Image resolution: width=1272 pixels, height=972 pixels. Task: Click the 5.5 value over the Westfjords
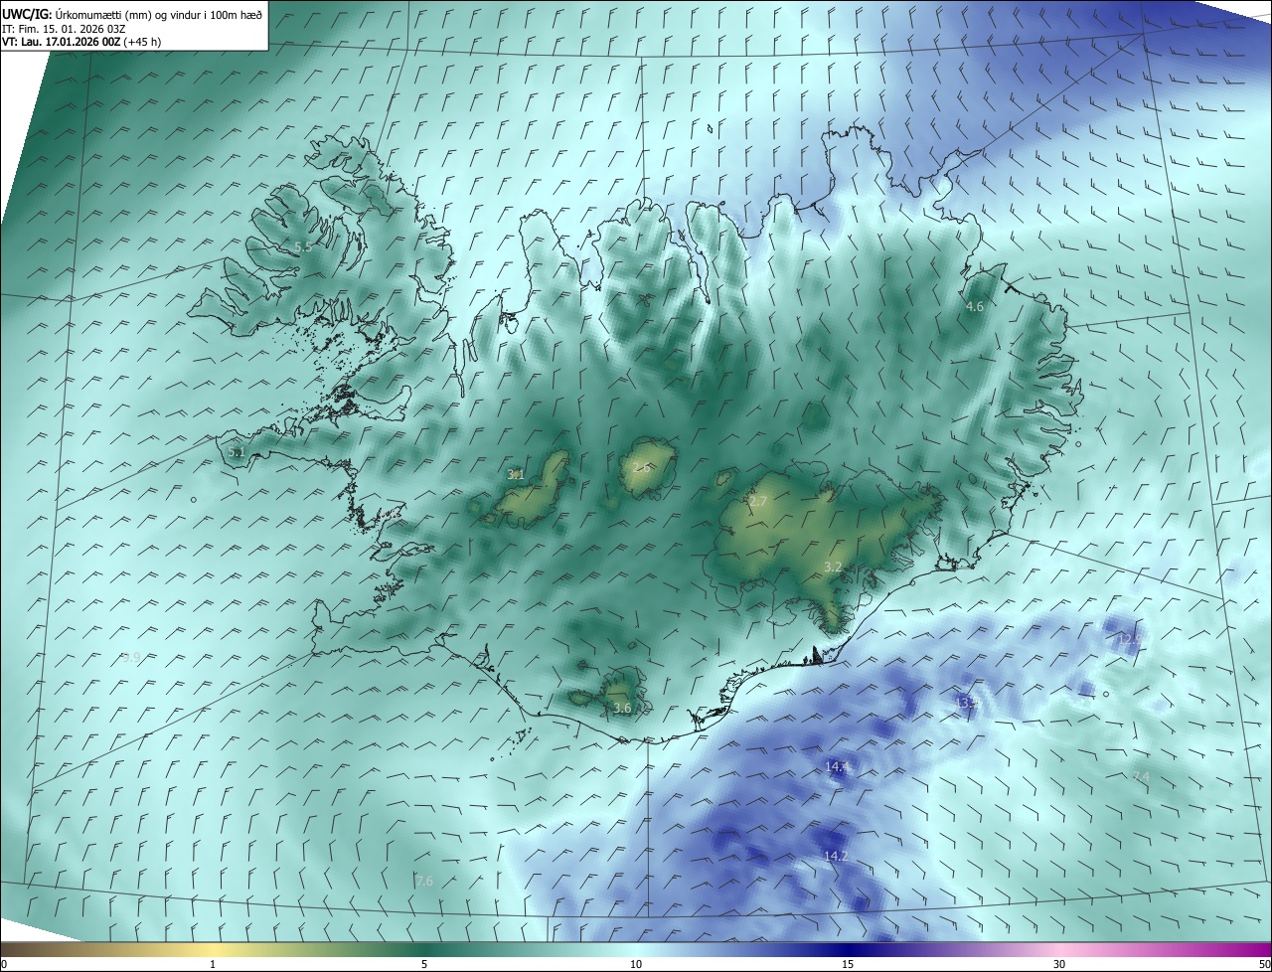click(303, 246)
